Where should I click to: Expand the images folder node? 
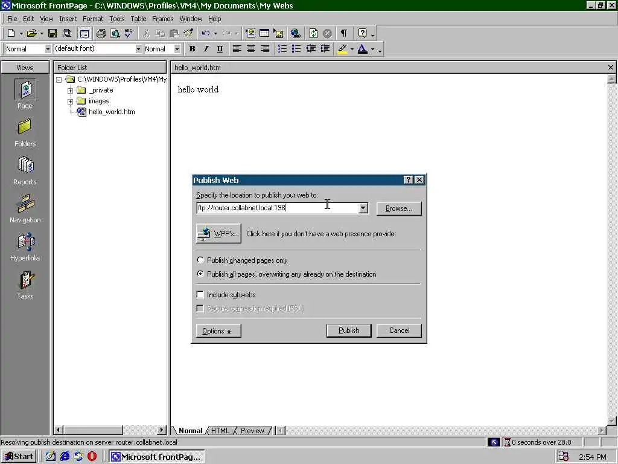70,101
